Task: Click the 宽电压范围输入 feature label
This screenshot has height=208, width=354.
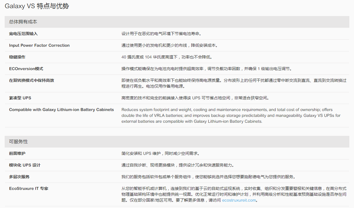Action: [x=23, y=34]
